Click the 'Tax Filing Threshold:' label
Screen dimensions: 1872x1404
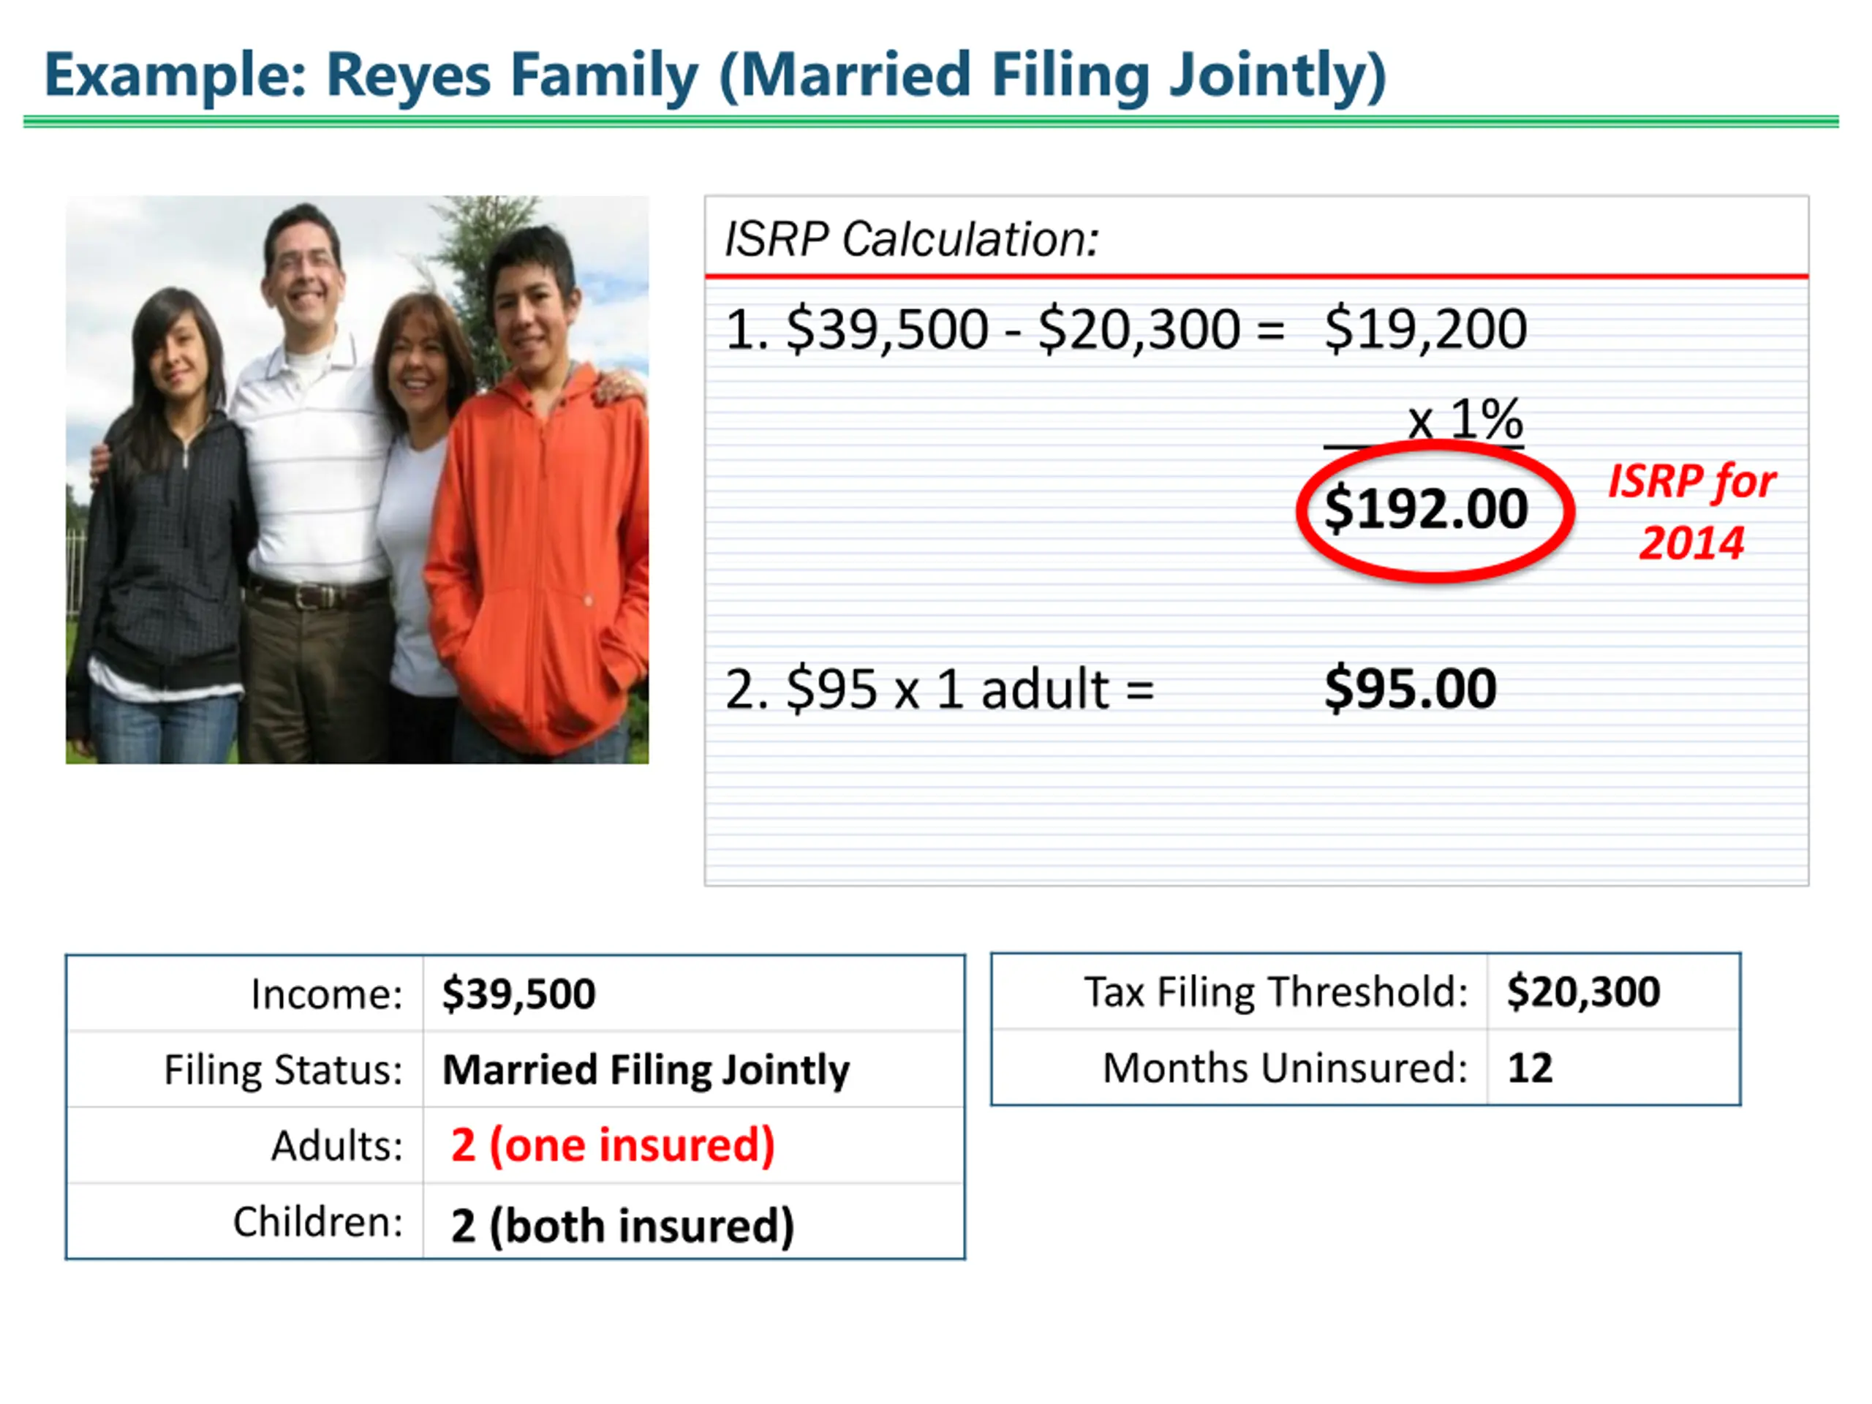(1276, 992)
